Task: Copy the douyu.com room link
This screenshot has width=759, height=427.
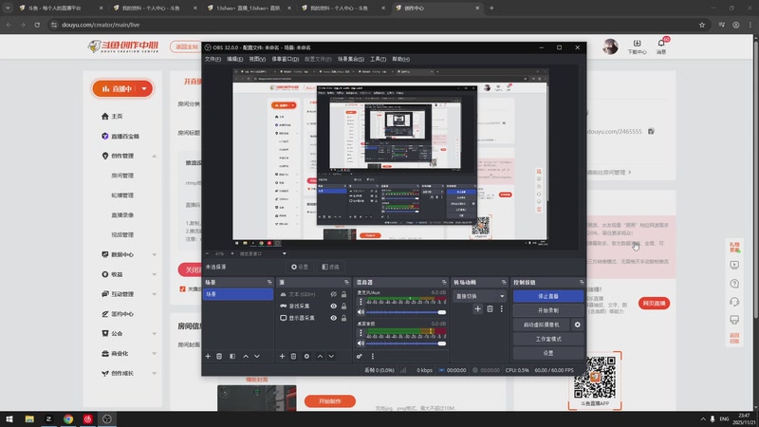Action: click(651, 131)
